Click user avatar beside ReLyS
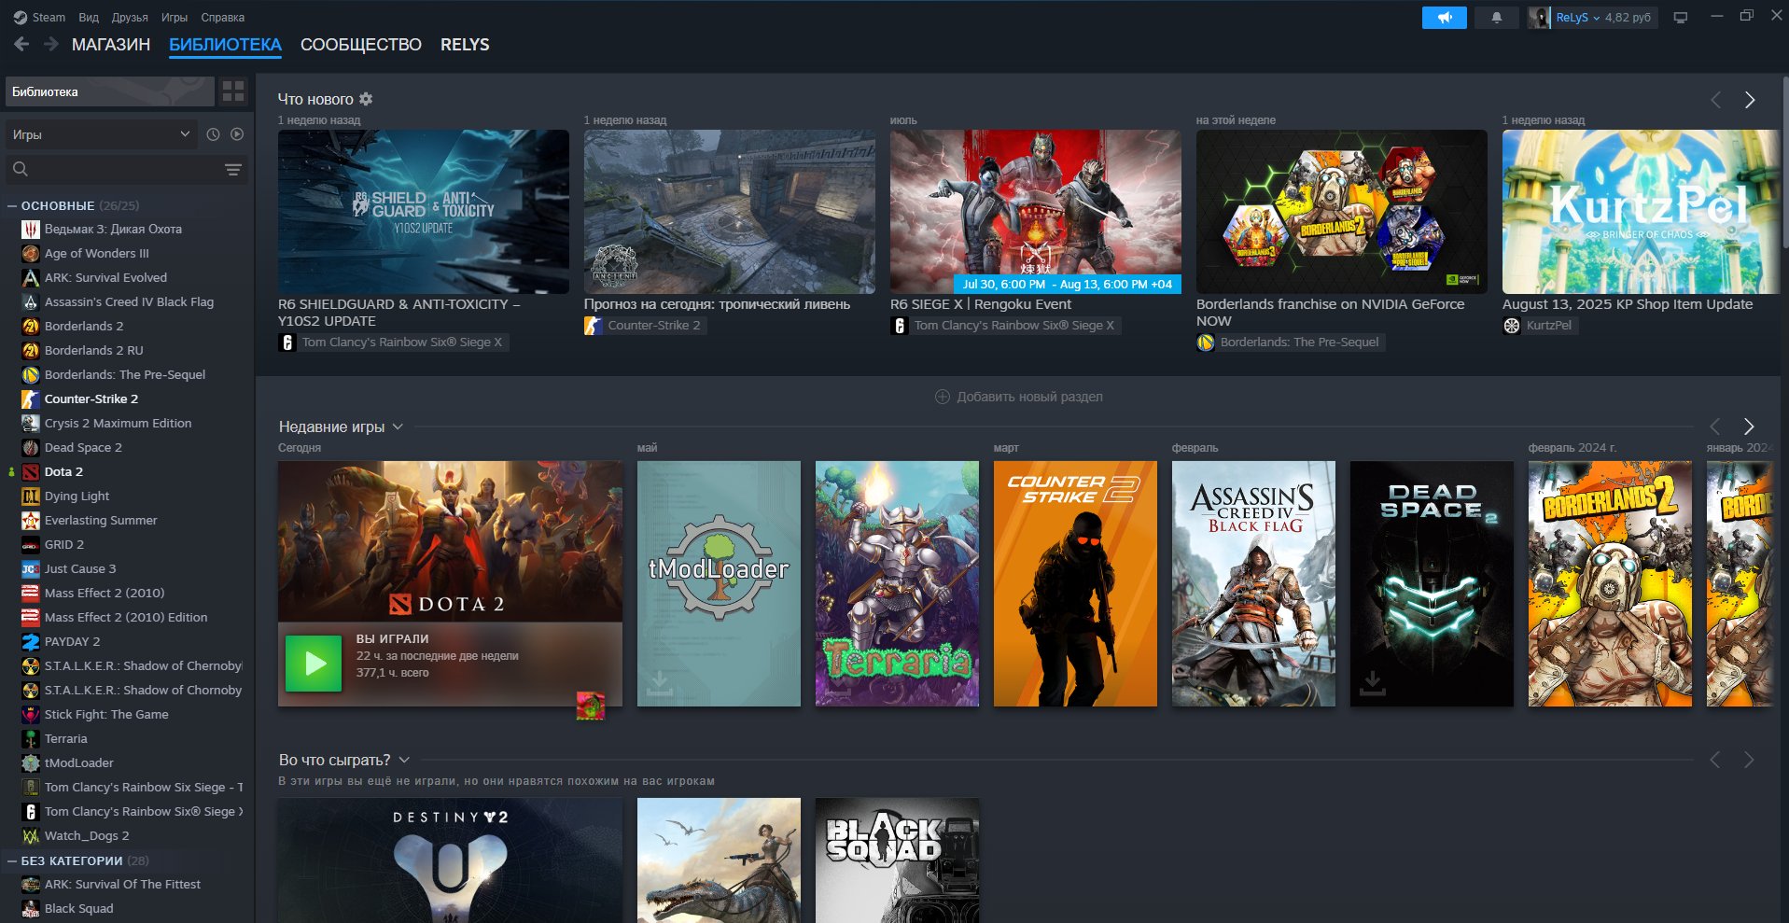This screenshot has width=1789, height=923. tap(1539, 18)
